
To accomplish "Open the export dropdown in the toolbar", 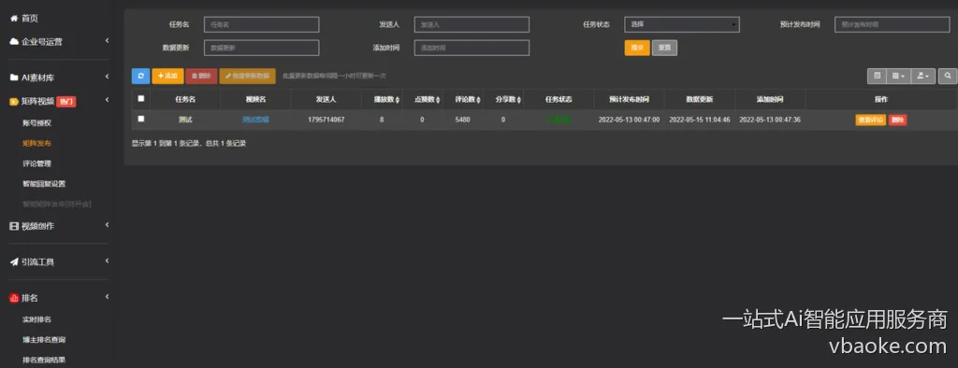I will (x=922, y=76).
